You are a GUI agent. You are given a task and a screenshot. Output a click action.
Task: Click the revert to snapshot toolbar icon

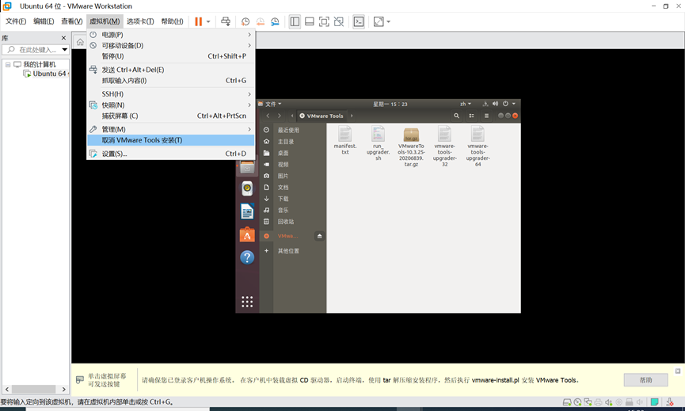261,21
